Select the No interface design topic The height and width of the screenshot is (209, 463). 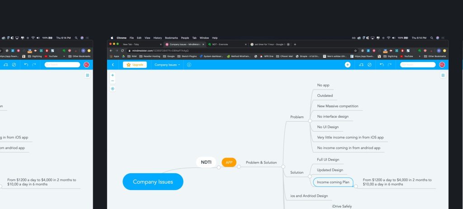(333, 116)
